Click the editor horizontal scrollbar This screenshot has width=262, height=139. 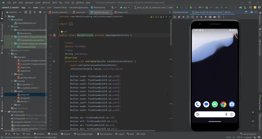coord(107,131)
